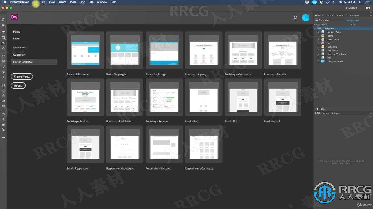This screenshot has width=373, height=209.
Task: Open the Files panel options menu icon
Action: 370,15
